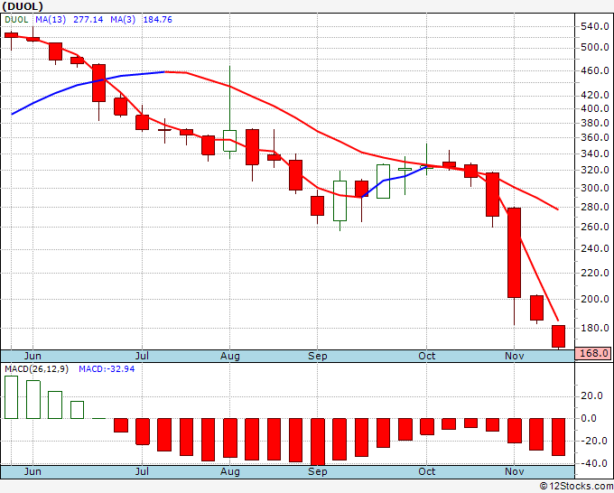This screenshot has height=493, width=614.
Task: Click the MACD(26,12,9) indicator label
Action: tap(36, 369)
